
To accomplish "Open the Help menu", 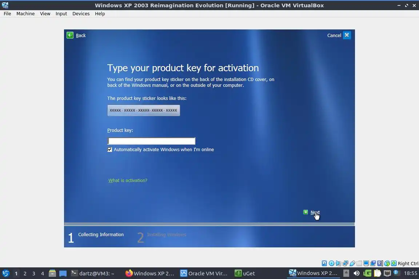I will pyautogui.click(x=100, y=13).
